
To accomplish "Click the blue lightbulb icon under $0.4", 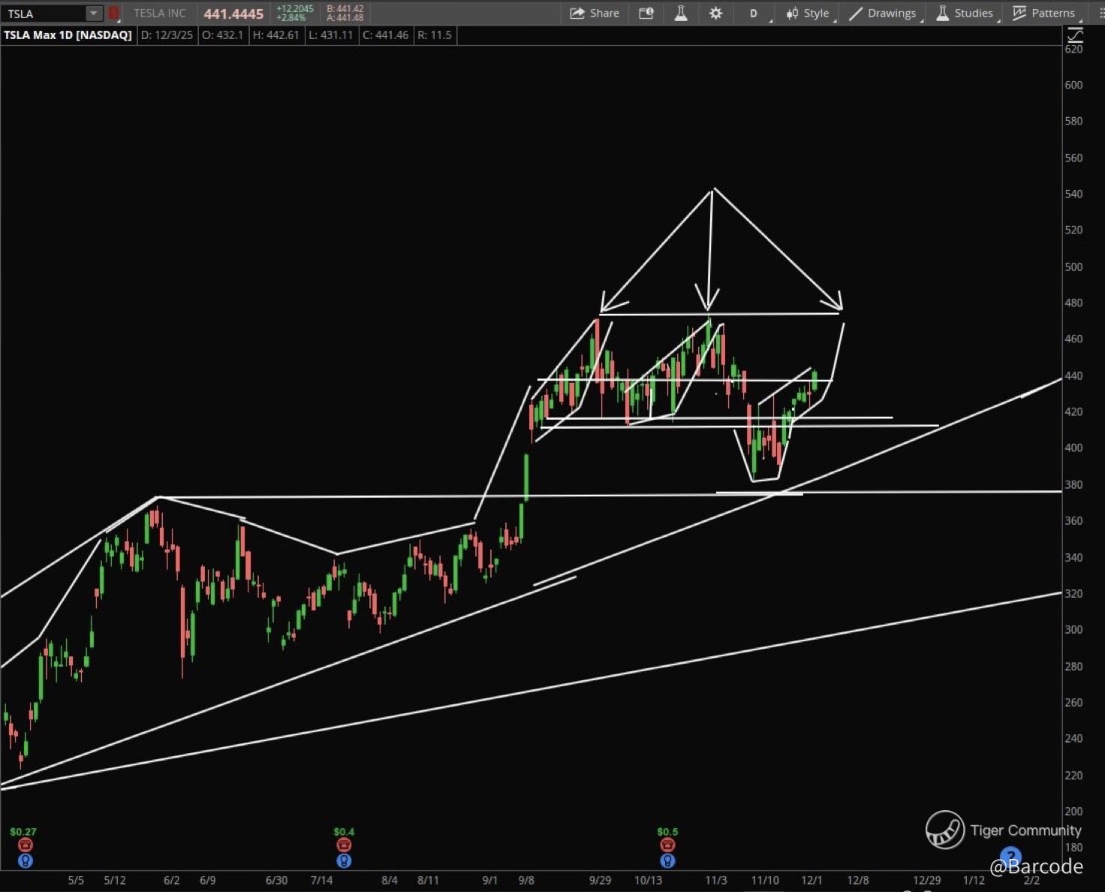I will coord(344,860).
